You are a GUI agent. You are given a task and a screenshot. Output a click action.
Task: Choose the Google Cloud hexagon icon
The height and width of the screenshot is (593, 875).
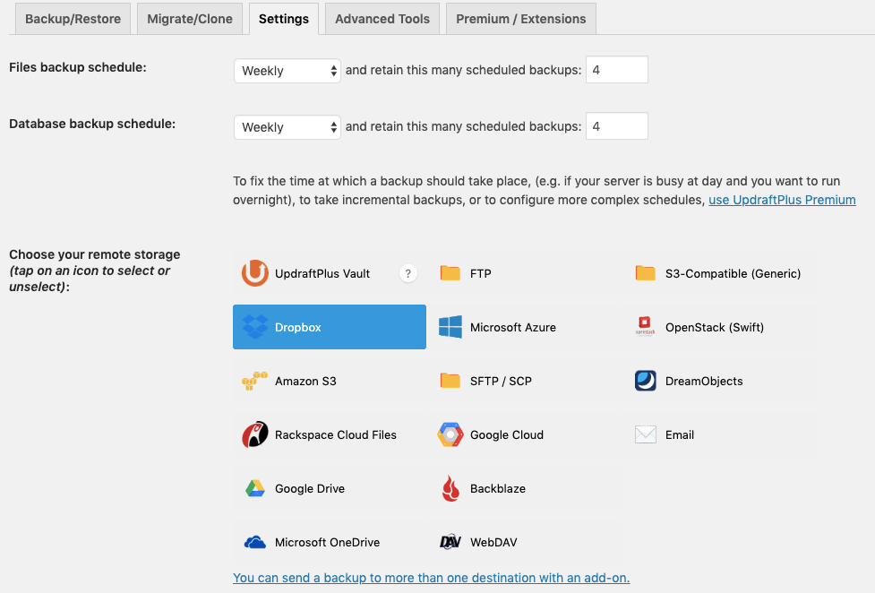click(450, 434)
